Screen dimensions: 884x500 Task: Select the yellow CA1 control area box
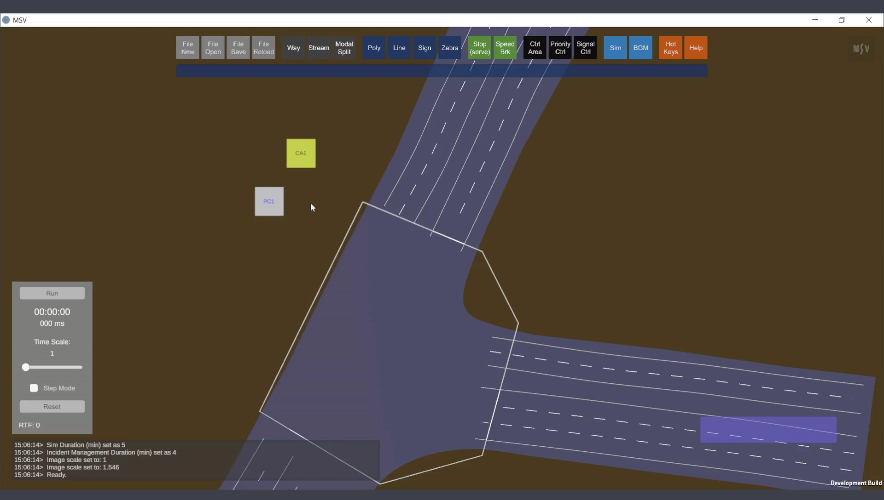301,153
